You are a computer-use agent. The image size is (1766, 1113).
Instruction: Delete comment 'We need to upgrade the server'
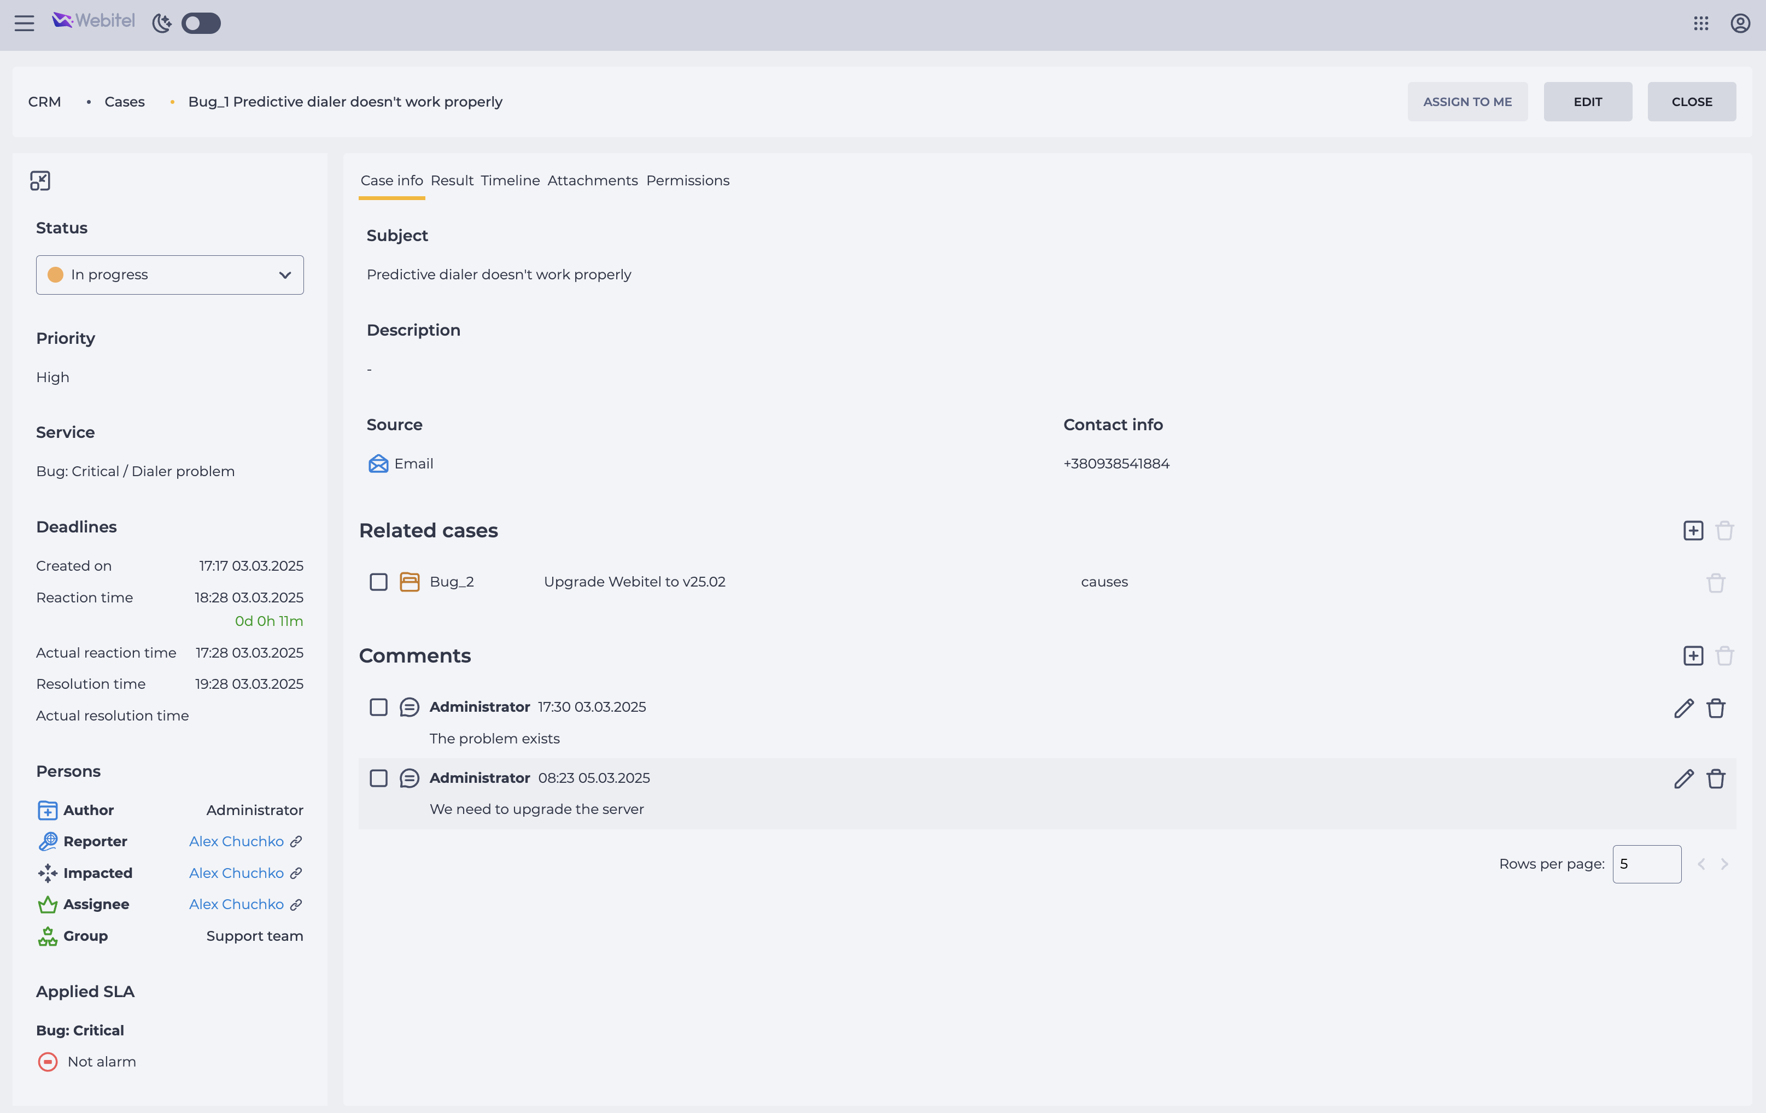1715,778
